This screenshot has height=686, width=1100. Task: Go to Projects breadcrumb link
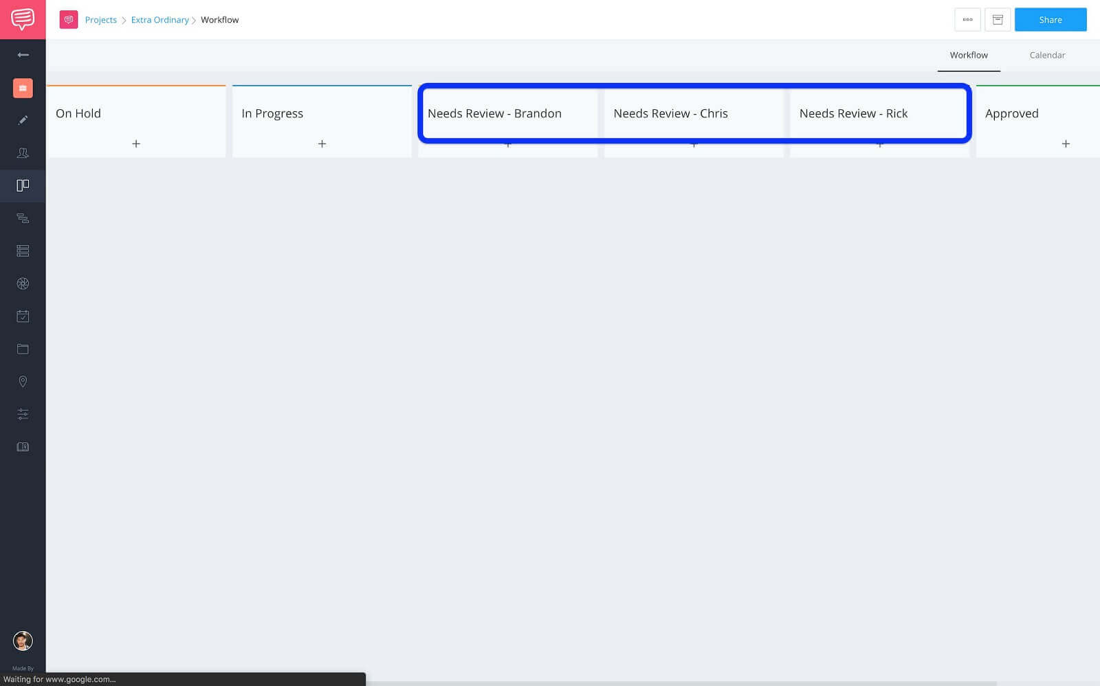pyautogui.click(x=101, y=20)
